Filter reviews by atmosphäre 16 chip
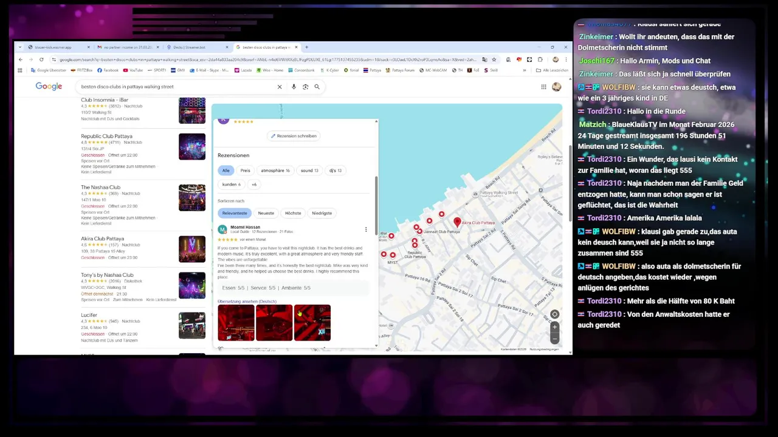This screenshot has height=437, width=778. click(275, 171)
